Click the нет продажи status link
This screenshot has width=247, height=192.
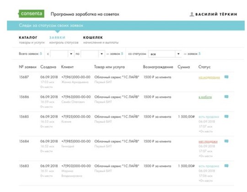[x=208, y=141]
